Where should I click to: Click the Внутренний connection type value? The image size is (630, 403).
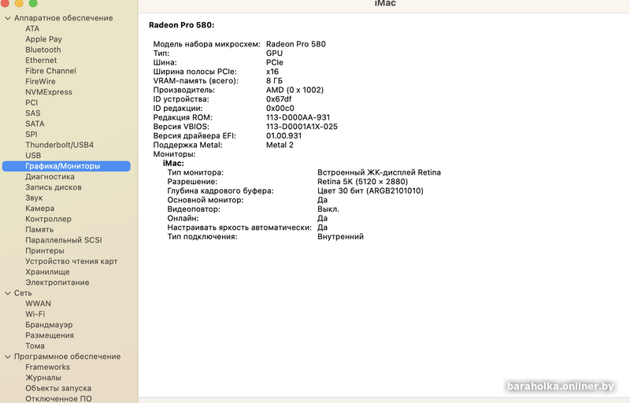coord(340,237)
